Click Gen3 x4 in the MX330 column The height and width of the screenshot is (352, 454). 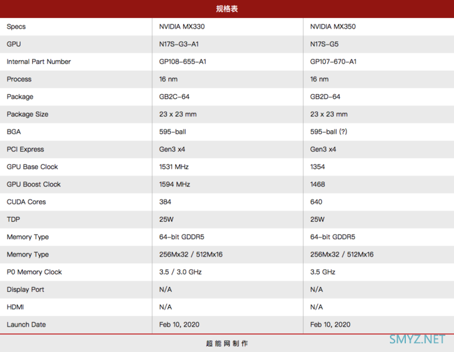(172, 149)
